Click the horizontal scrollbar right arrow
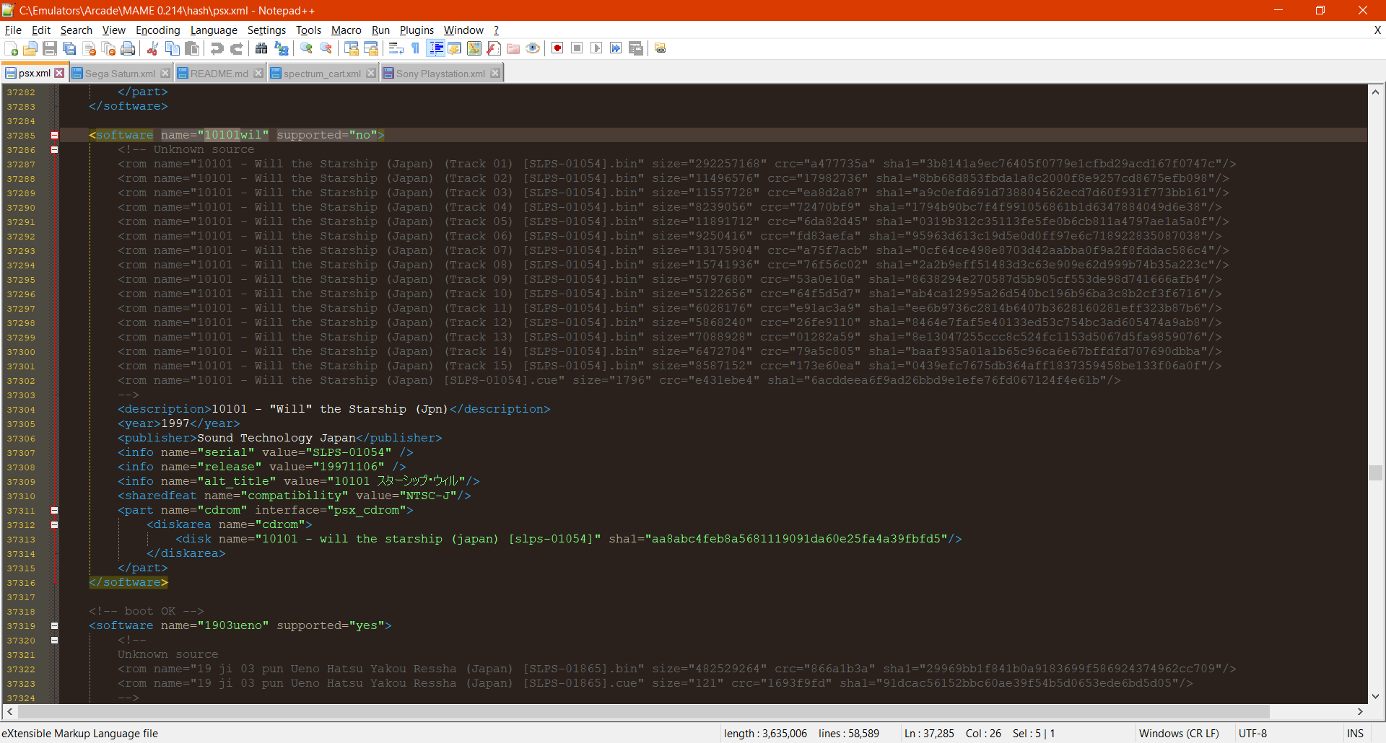The width and height of the screenshot is (1386, 743). [1360, 712]
